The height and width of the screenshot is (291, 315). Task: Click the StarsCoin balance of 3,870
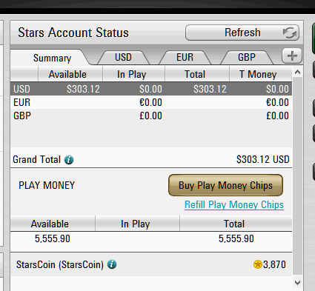pyautogui.click(x=274, y=264)
